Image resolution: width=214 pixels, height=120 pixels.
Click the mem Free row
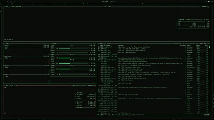tap(27, 75)
